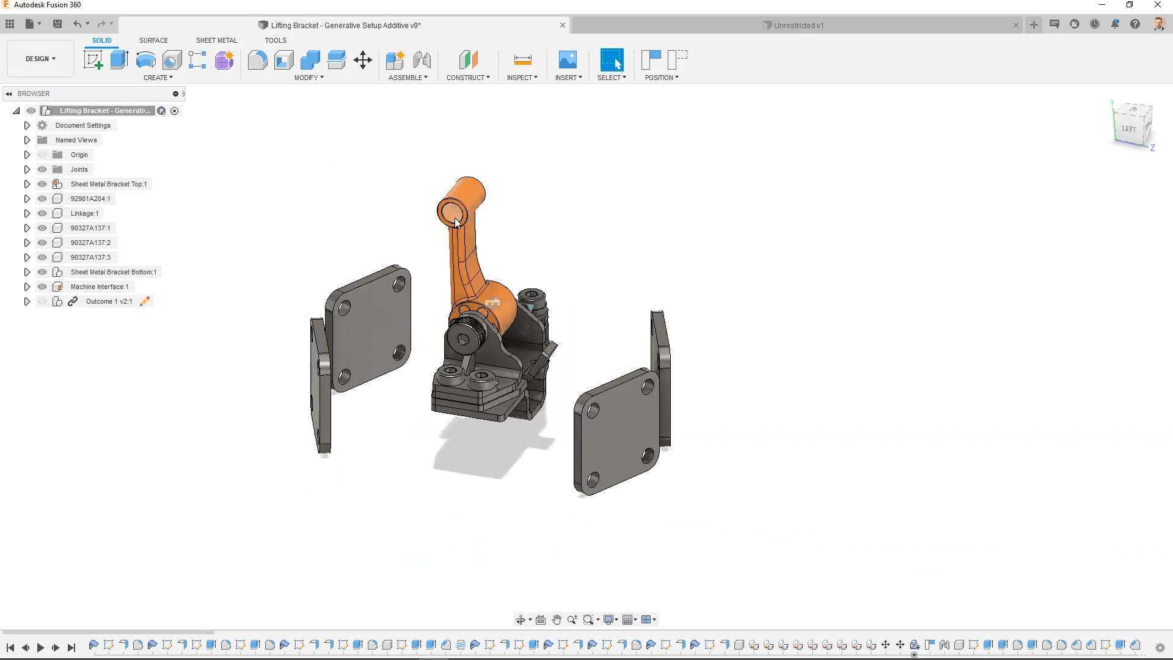The width and height of the screenshot is (1173, 660).
Task: Expand the Joints node in browser
Action: pyautogui.click(x=26, y=169)
